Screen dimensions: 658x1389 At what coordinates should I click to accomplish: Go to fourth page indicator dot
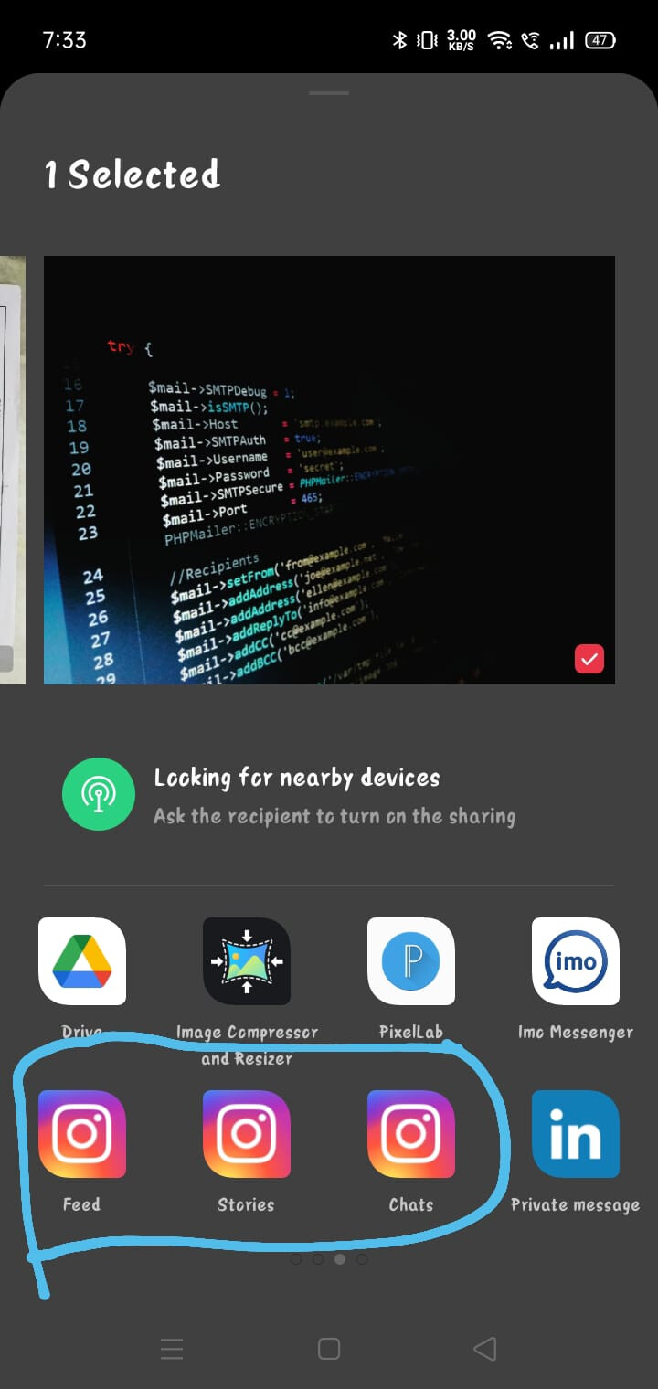[x=362, y=1259]
